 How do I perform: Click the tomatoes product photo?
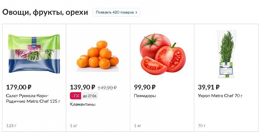[162, 54]
